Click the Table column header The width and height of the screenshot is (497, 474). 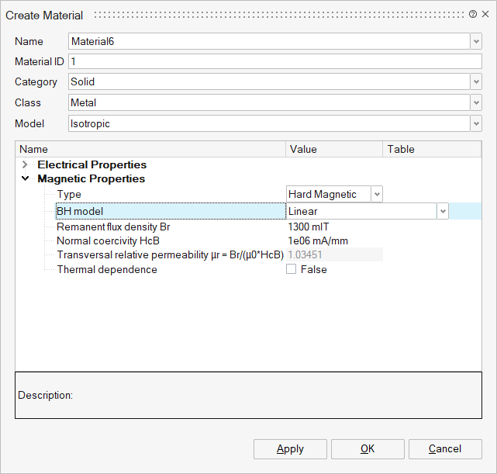[431, 149]
